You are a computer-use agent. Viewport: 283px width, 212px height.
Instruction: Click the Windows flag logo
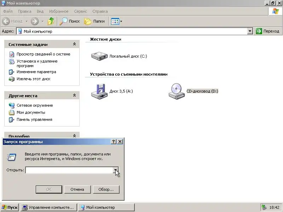pos(276,11)
